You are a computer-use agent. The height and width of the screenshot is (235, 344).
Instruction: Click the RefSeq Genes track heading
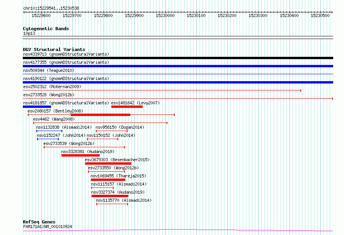click(39, 222)
